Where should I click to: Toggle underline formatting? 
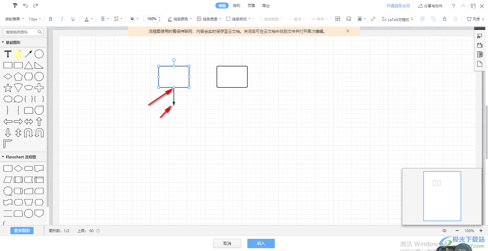click(x=73, y=19)
